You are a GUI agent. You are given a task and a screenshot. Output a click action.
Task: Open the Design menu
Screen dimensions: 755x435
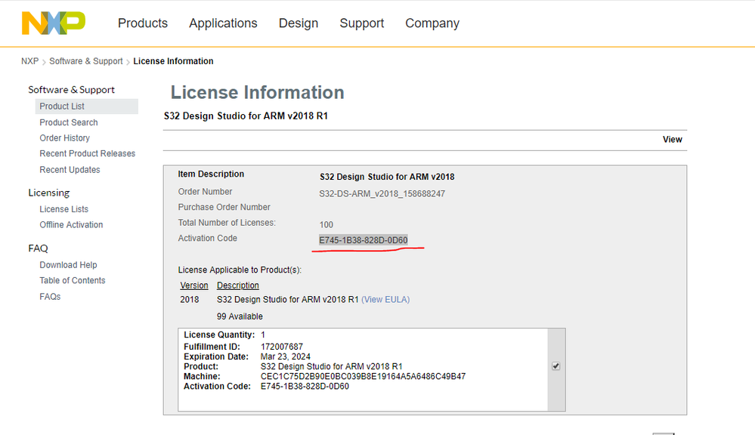click(299, 23)
